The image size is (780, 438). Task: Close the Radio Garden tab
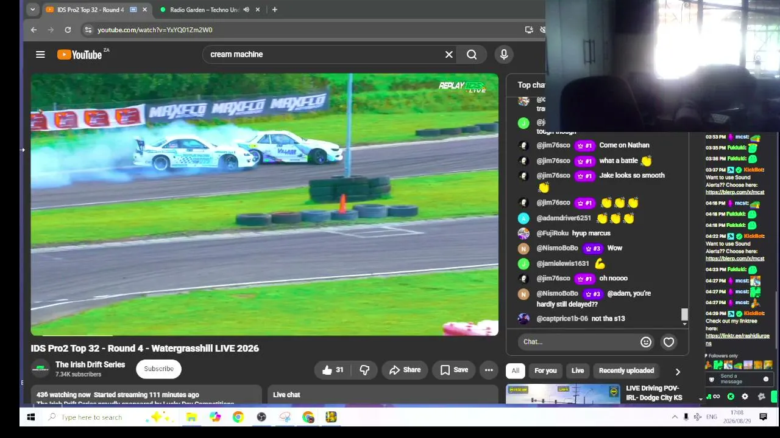click(x=258, y=10)
